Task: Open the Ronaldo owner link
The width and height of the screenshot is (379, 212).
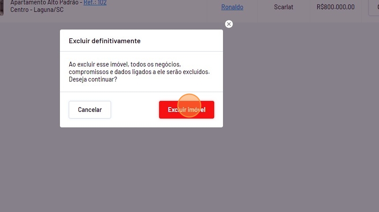Action: click(x=232, y=7)
